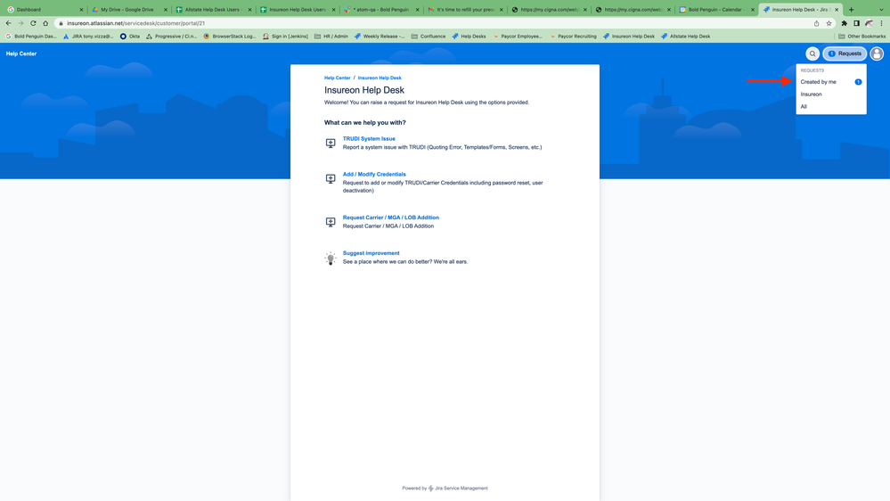Click the Help Center breadcrumb link
This screenshot has width=890, height=501.
tap(337, 78)
